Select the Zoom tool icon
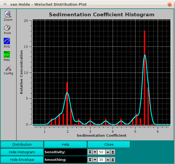 pyautogui.click(x=8, y=14)
